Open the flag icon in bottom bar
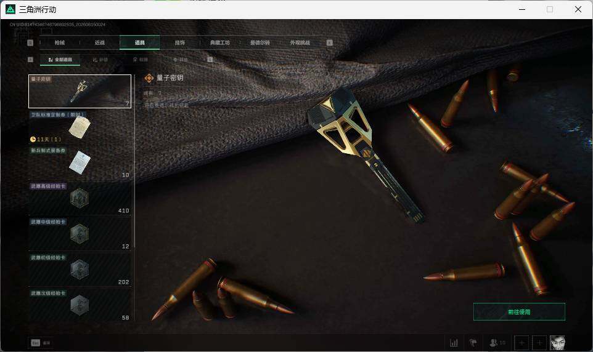The image size is (593, 352). pos(473,343)
